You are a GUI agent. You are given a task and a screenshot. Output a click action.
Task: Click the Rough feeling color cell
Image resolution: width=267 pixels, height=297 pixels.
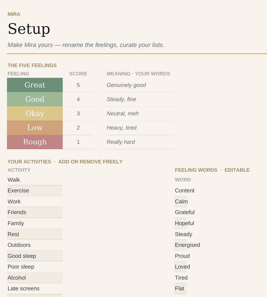tap(35, 142)
